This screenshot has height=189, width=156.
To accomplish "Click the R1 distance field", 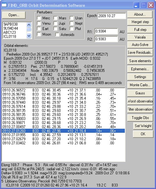I will click(x=106, y=31).
